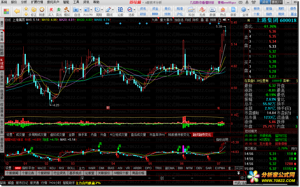Toggle 重大事件 major events display
The image size is (300, 187).
pos(166,20)
